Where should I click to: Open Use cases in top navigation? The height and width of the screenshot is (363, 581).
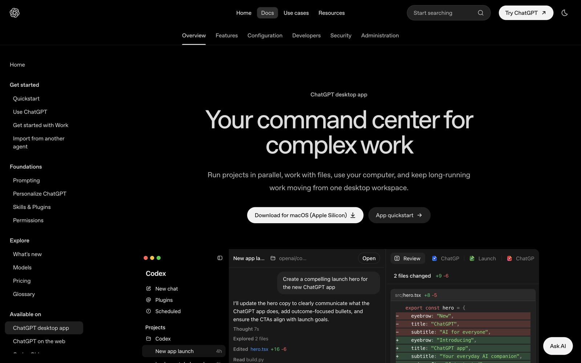click(x=296, y=13)
